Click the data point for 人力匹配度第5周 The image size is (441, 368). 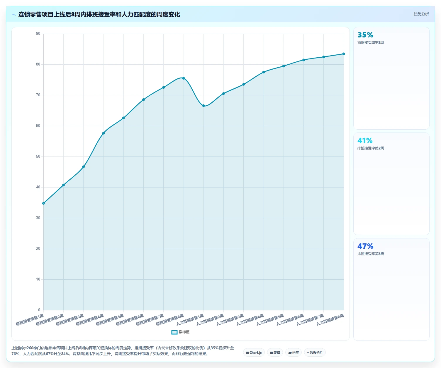pos(284,66)
